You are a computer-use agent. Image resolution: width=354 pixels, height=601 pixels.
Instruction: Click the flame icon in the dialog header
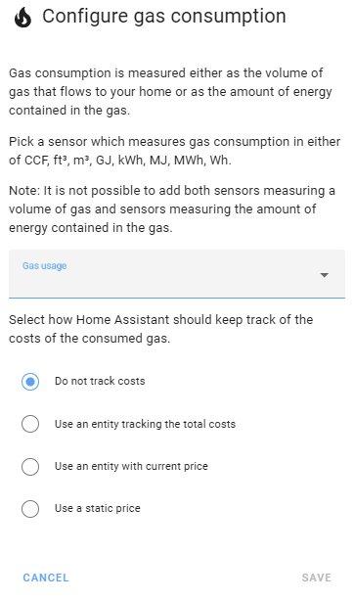pyautogui.click(x=23, y=18)
